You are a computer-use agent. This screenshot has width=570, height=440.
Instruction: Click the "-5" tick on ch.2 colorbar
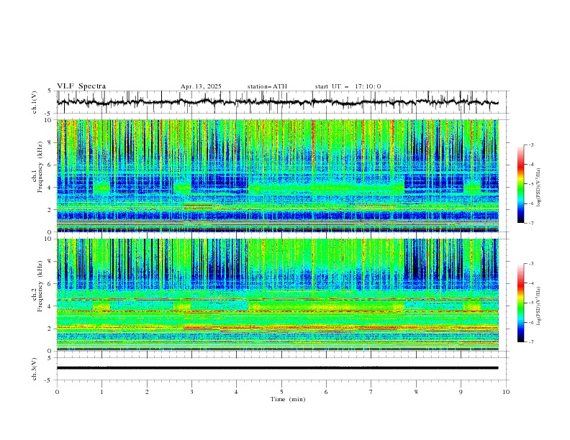(530, 303)
